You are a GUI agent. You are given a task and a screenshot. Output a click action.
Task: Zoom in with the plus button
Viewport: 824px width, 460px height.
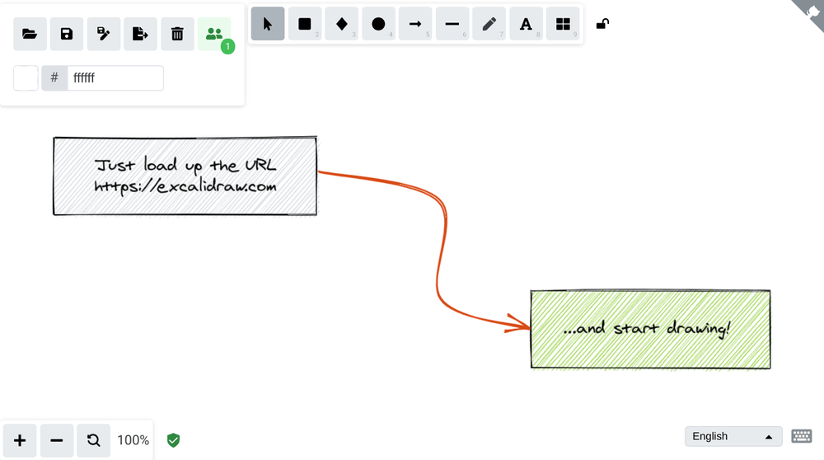pos(20,440)
